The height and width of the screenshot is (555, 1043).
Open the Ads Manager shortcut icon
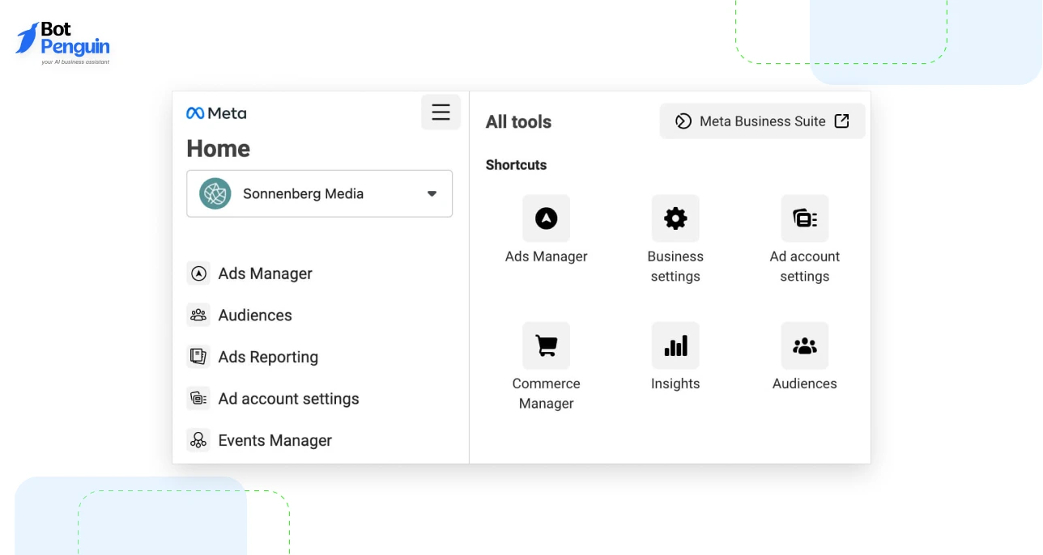[x=546, y=218]
